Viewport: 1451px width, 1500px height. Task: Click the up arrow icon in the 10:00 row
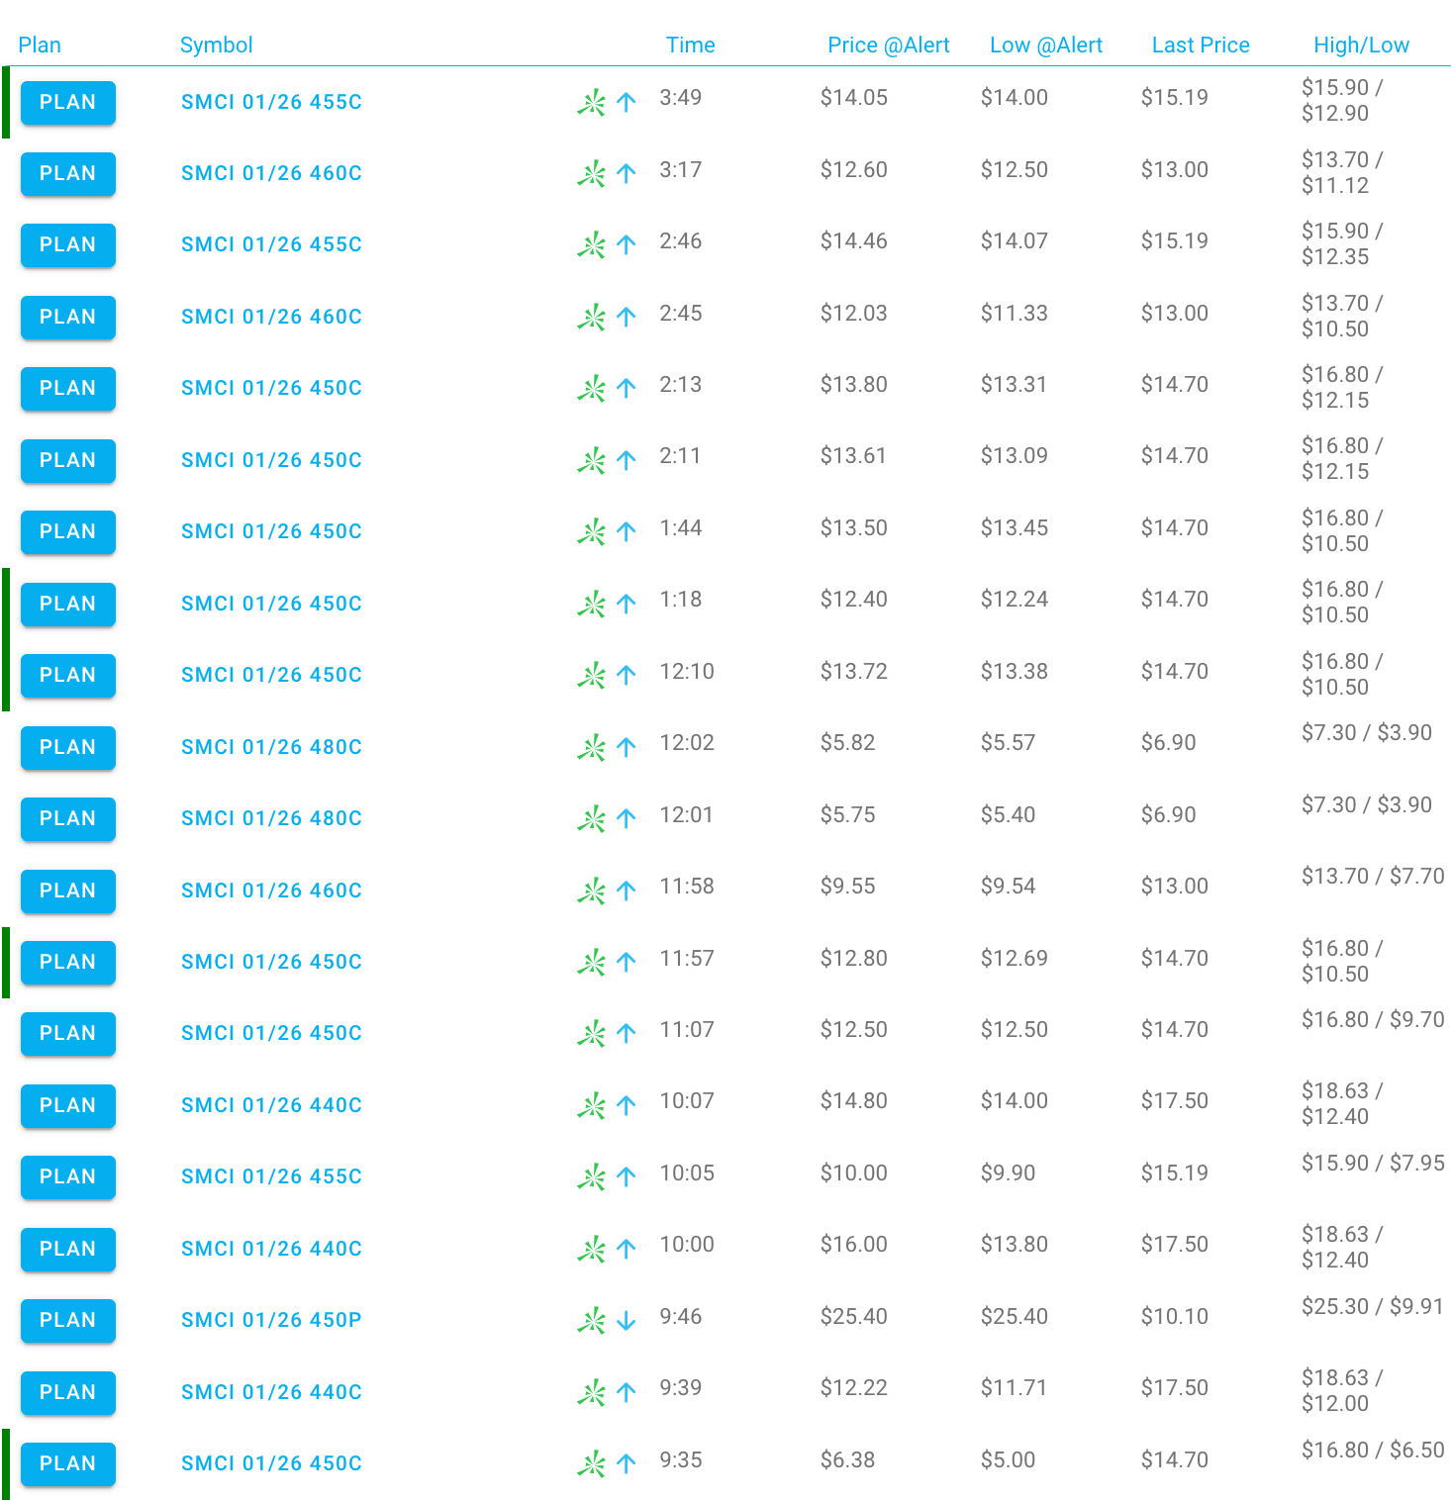tap(626, 1249)
